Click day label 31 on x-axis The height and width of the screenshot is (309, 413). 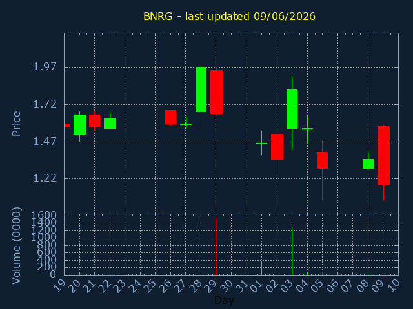click(243, 286)
